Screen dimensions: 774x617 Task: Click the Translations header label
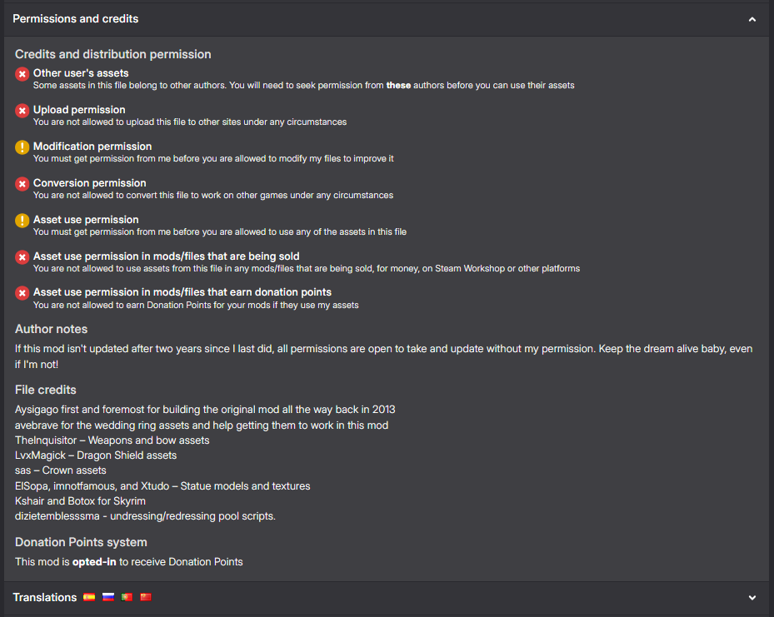pyautogui.click(x=45, y=597)
